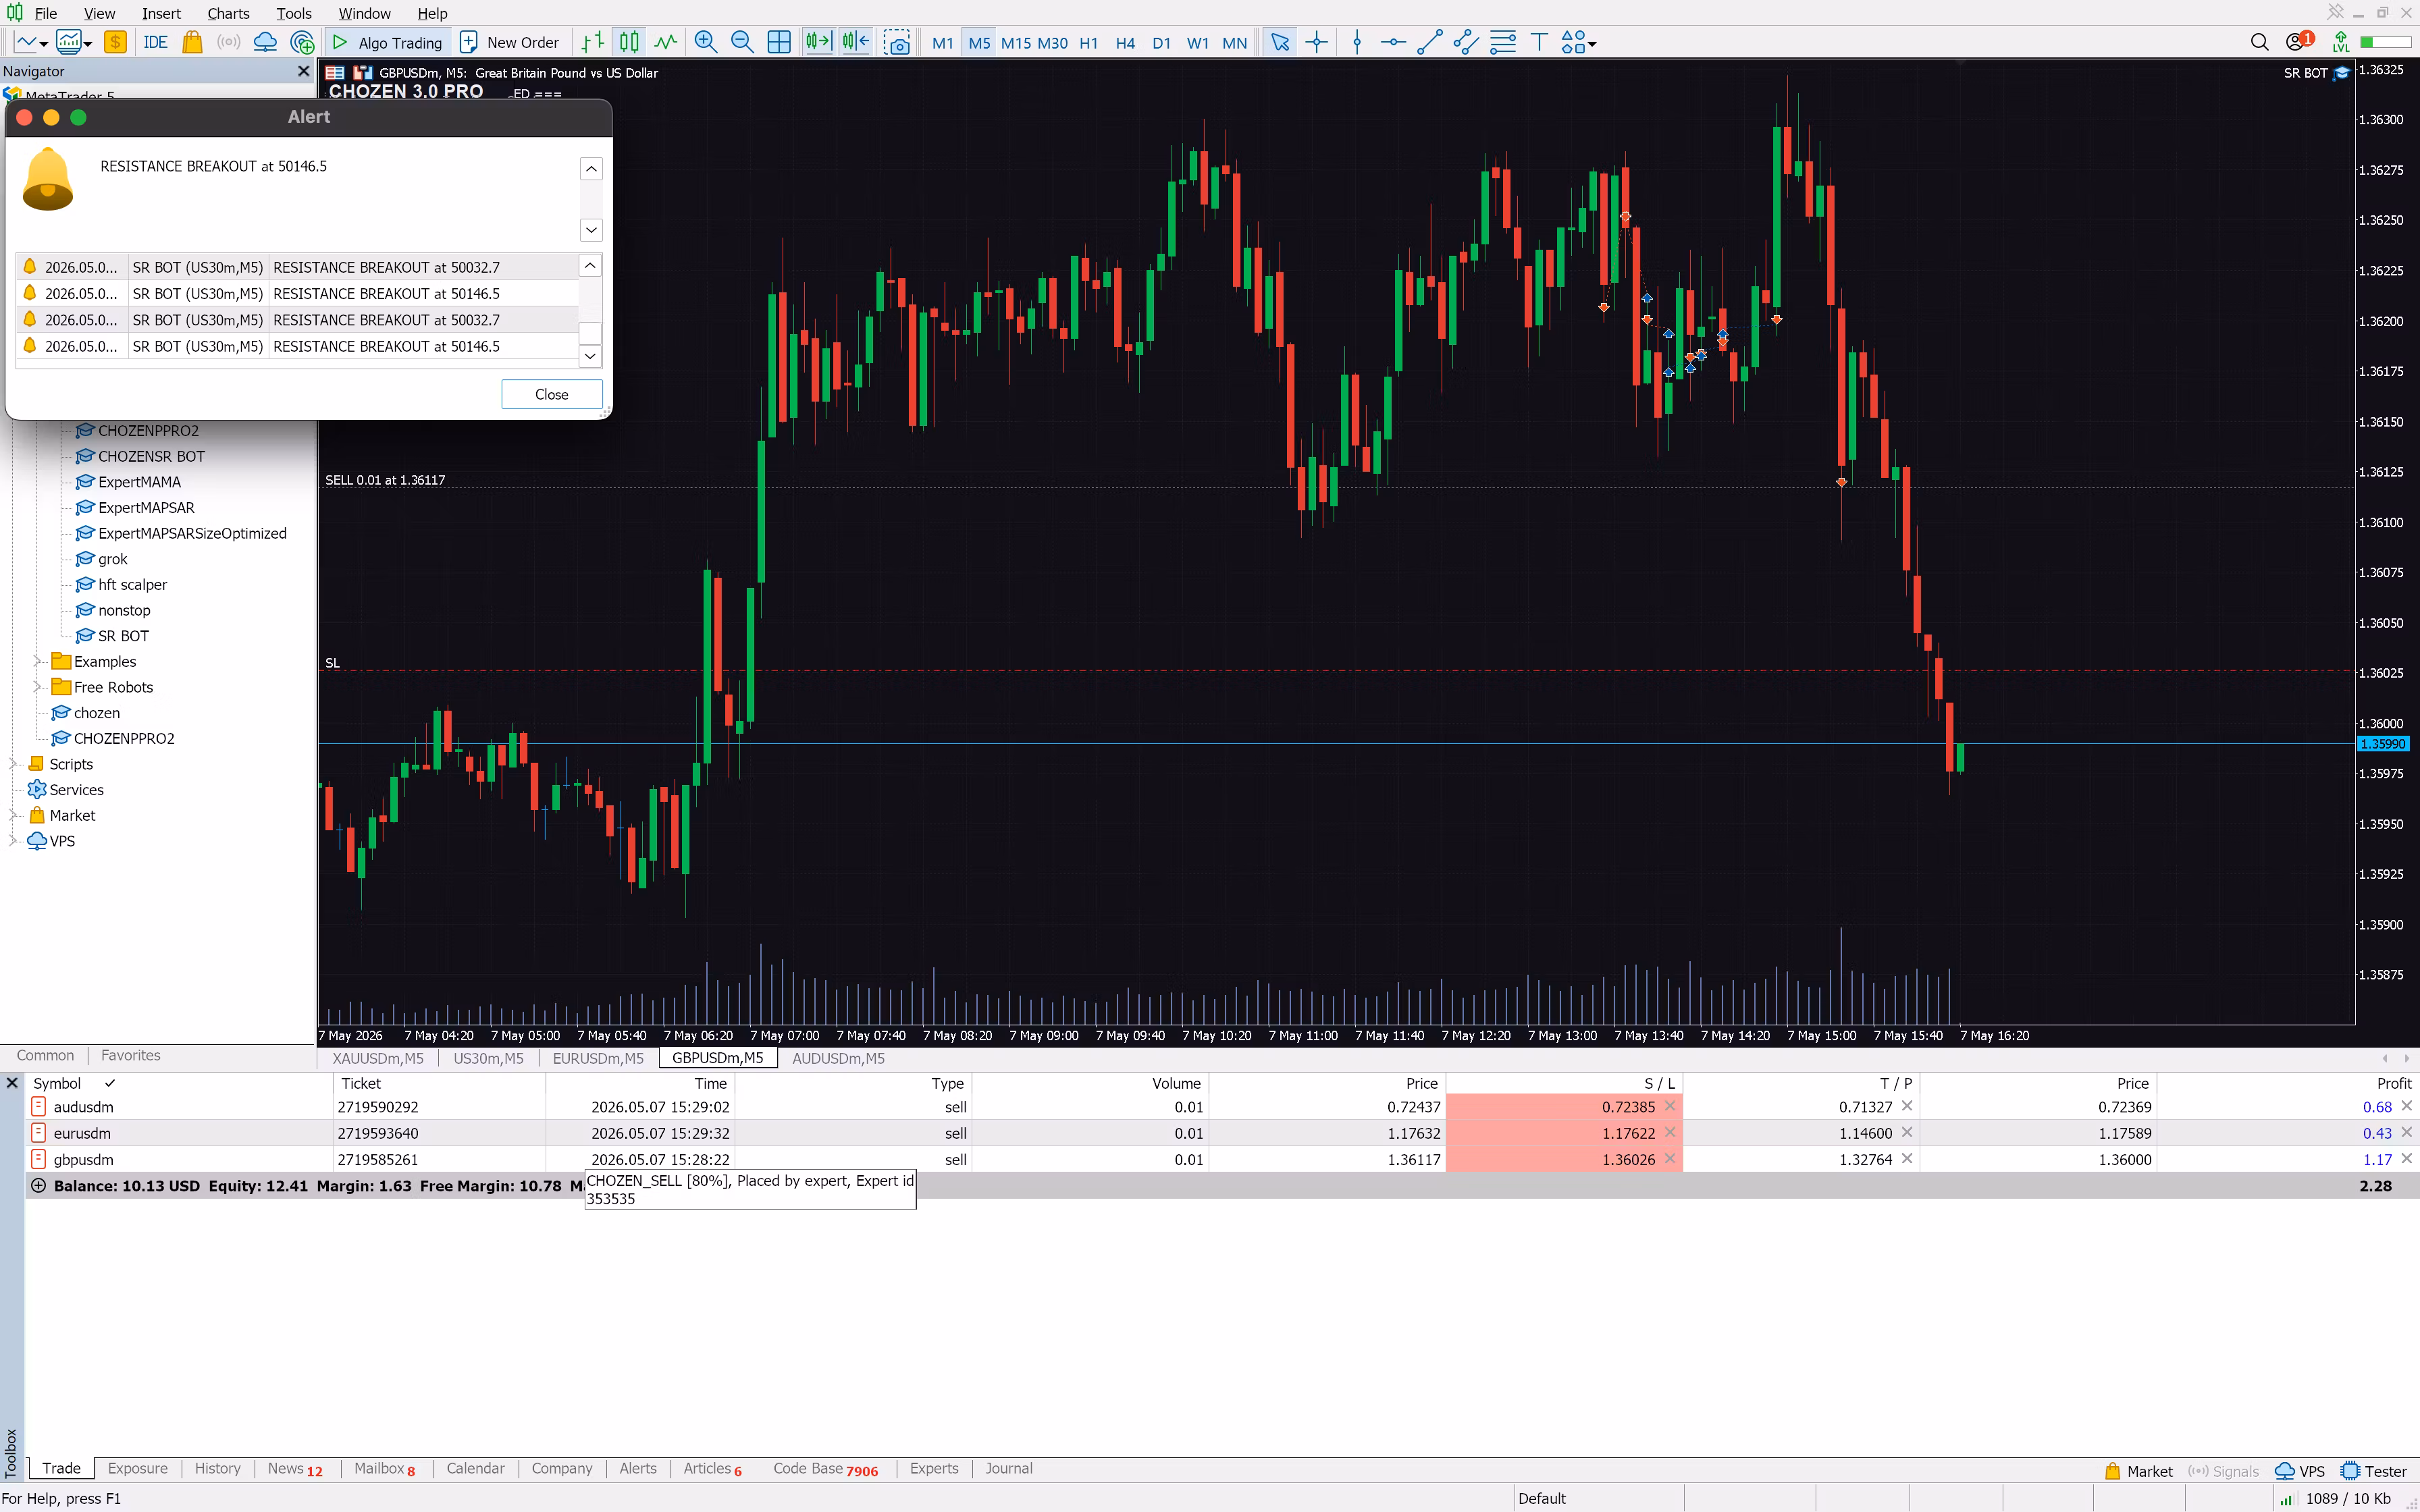The height and width of the screenshot is (1512, 2420).
Task: Click the Signals broadcast icon in toolbar
Action: point(229,42)
